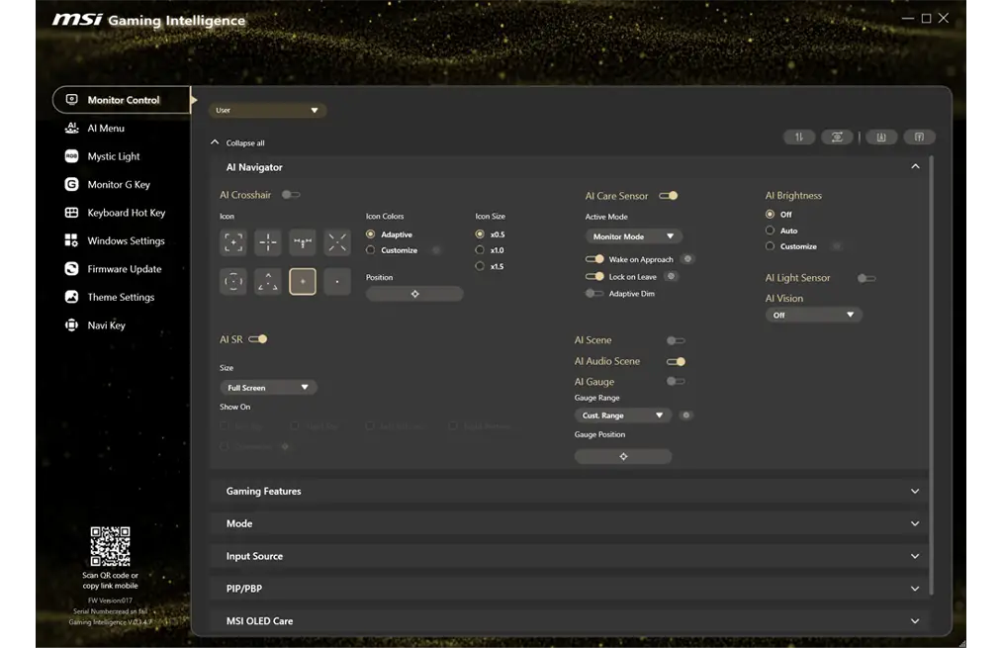Open the Monitor Mode active mode dropdown
1002x648 pixels.
click(633, 236)
